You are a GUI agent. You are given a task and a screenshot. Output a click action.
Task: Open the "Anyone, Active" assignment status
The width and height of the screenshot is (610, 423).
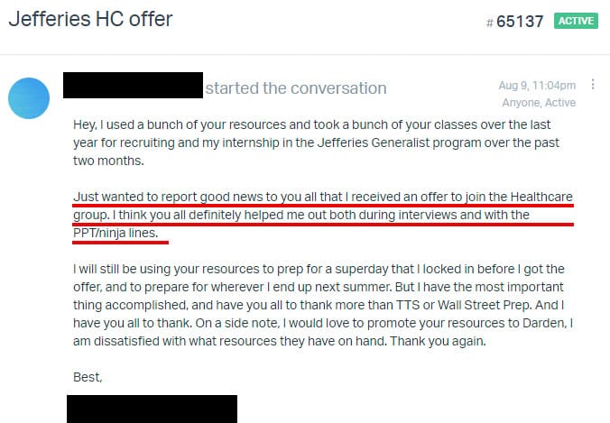[541, 103]
